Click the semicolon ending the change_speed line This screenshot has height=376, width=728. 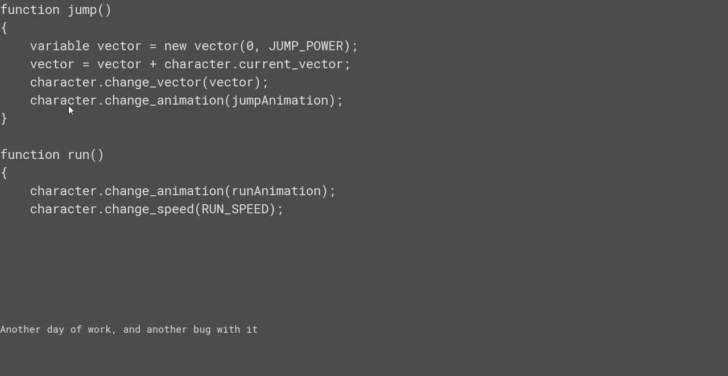pyautogui.click(x=280, y=209)
